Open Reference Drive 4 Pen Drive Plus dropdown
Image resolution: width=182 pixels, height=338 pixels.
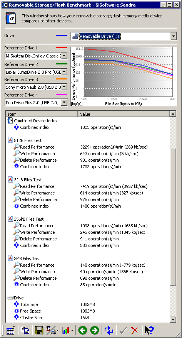coord(64,102)
